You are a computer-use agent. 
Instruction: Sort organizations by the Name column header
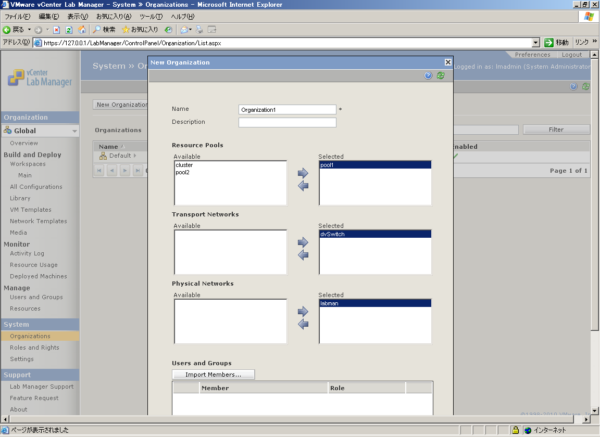109,147
